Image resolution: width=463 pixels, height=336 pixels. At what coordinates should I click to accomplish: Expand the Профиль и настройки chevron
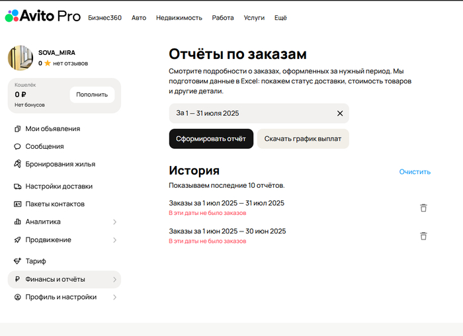click(114, 298)
